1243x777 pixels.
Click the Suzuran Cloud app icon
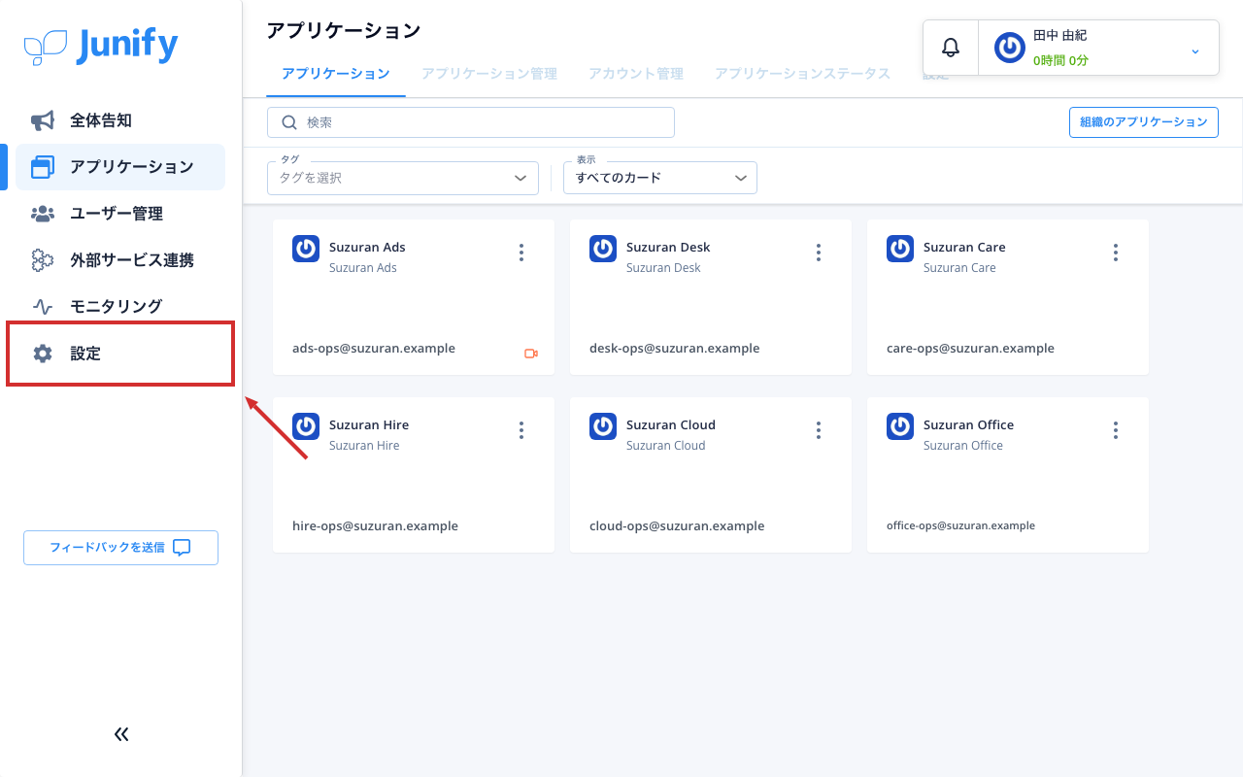tap(603, 426)
